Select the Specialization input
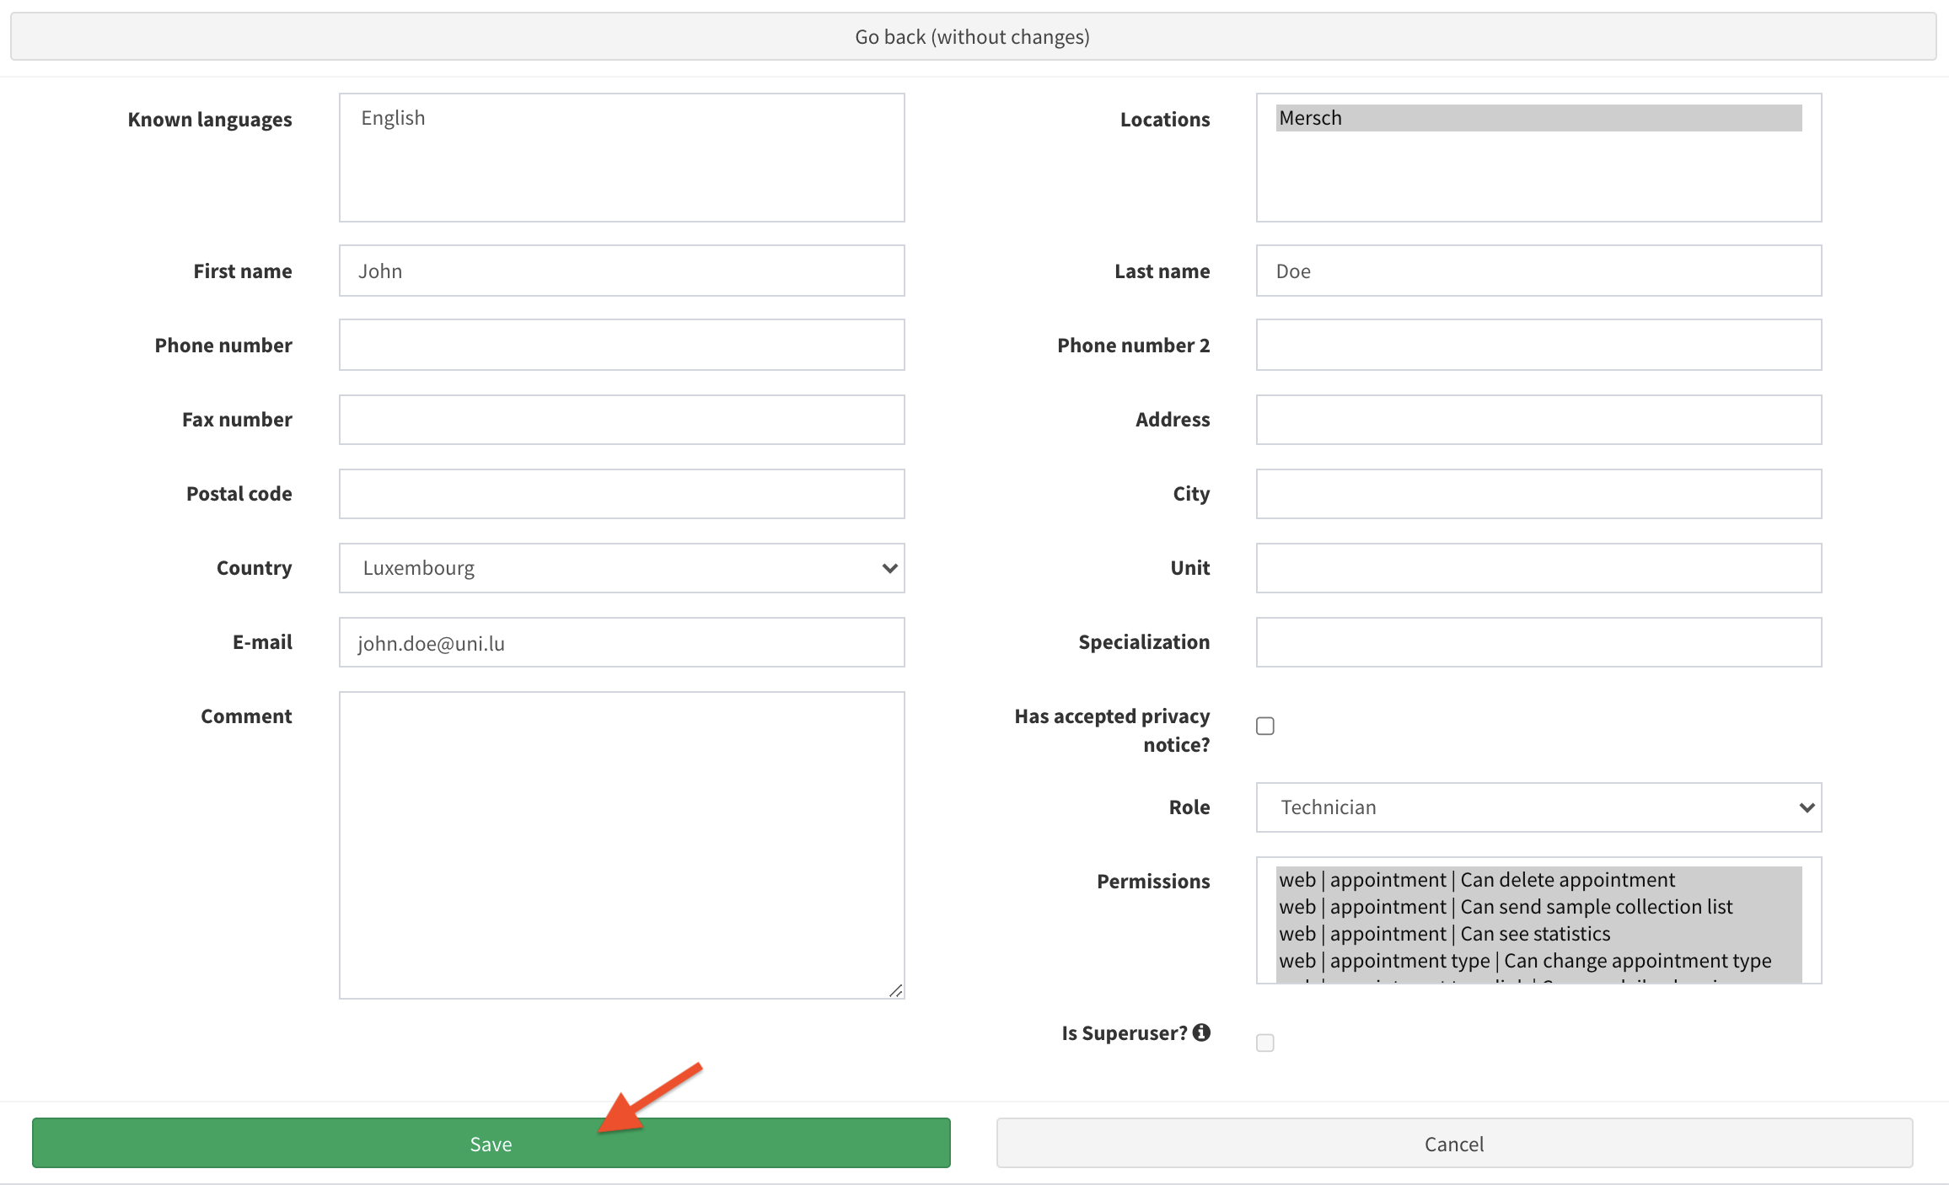 [1538, 642]
